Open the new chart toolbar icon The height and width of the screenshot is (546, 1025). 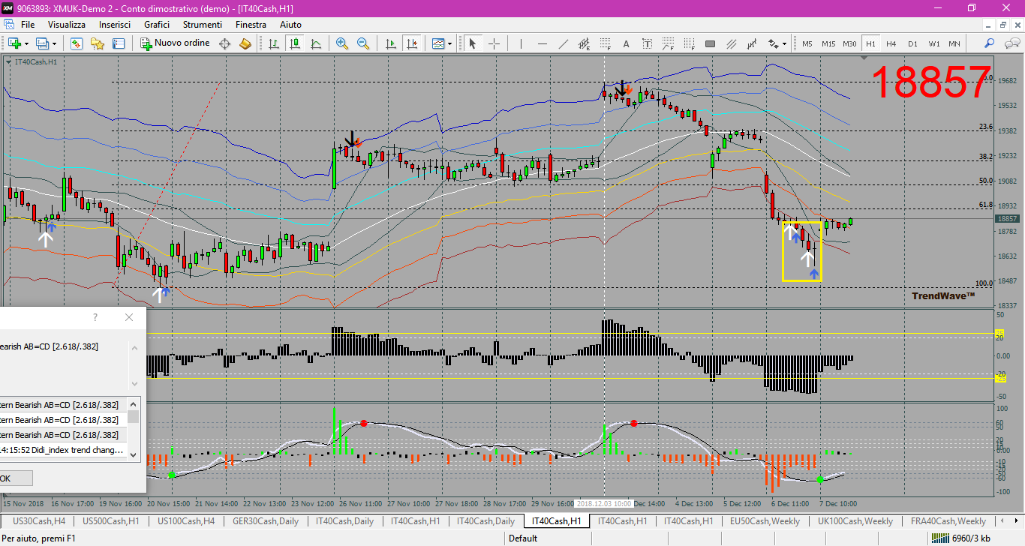click(15, 43)
